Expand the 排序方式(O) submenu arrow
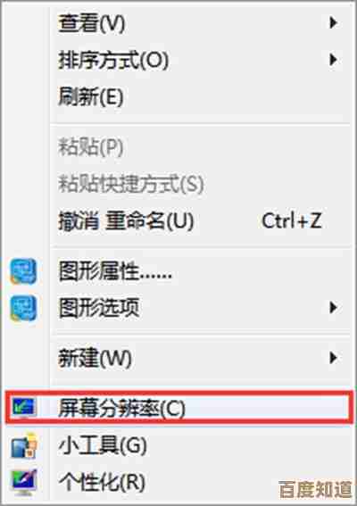 [x=333, y=60]
